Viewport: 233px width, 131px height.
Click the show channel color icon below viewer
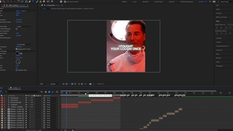pos(79,84)
